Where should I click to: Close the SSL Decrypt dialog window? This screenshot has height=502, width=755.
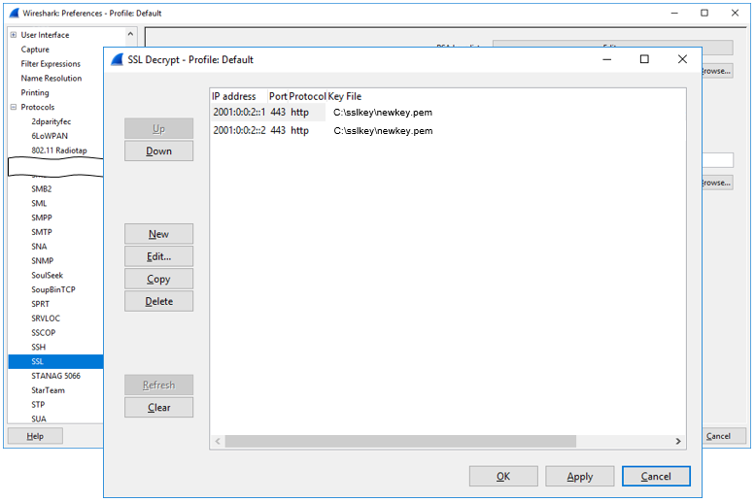[682, 59]
